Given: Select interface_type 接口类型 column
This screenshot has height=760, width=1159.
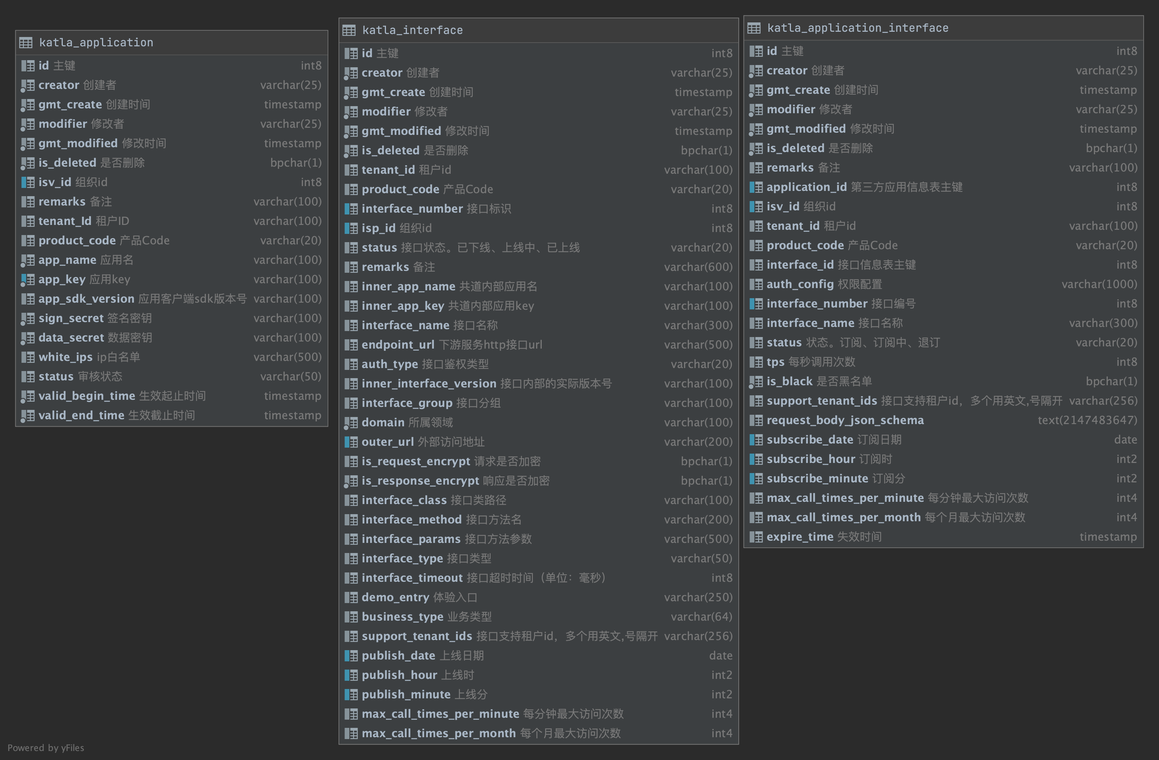Looking at the screenshot, I should click(x=539, y=559).
